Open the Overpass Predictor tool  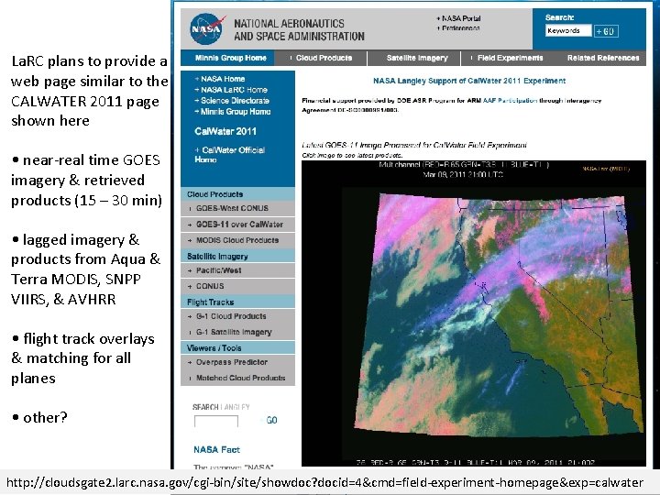tap(237, 362)
